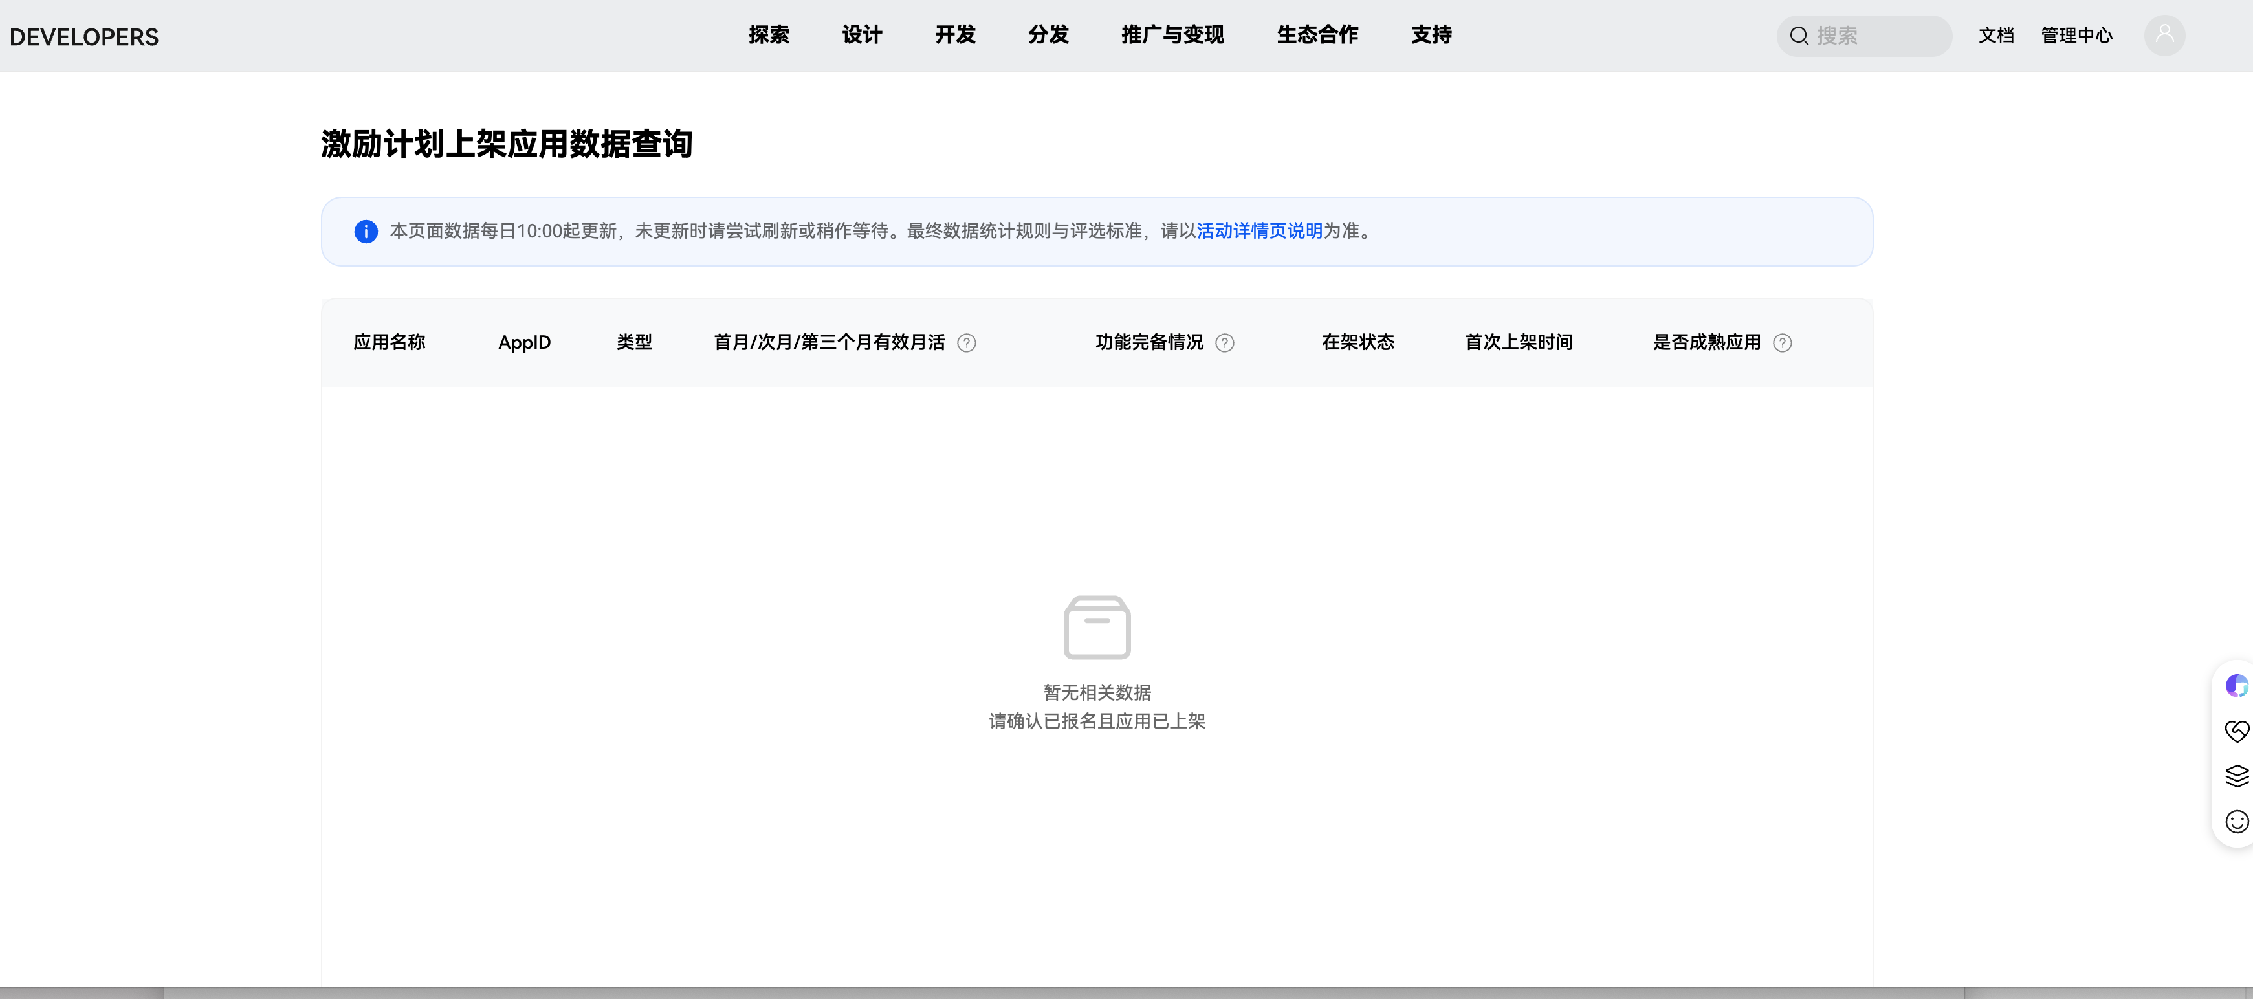This screenshot has height=999, width=2253.
Task: Expand the 推广与变现 navigation menu
Action: click(1172, 35)
